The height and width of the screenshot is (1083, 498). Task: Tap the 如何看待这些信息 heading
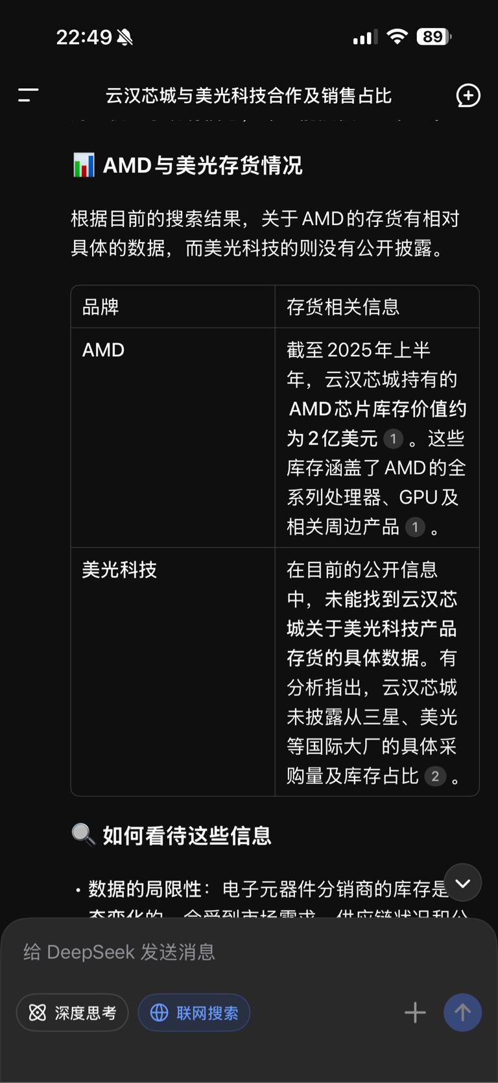187,836
